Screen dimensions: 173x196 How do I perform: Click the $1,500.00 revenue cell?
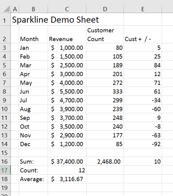pyautogui.click(x=67, y=57)
